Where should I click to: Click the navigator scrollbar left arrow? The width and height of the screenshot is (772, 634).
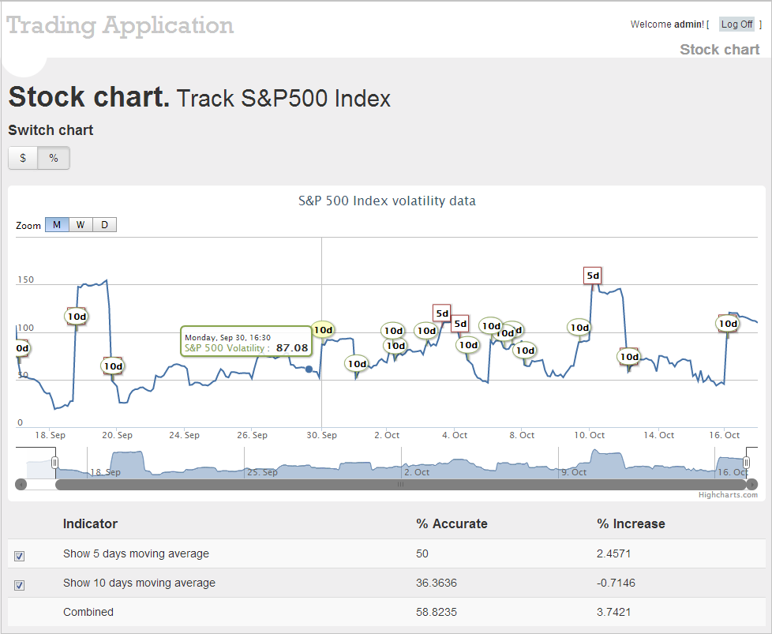coord(21,485)
